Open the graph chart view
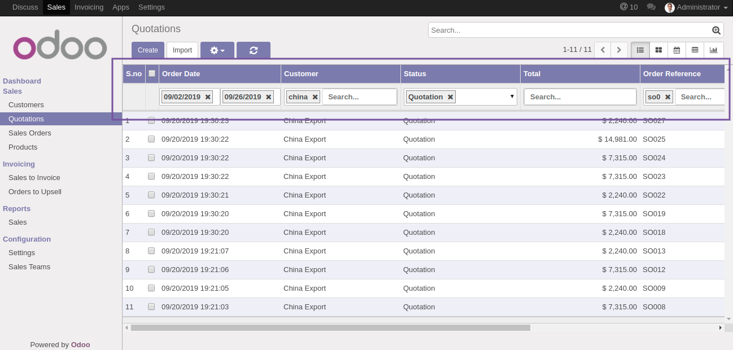 pyautogui.click(x=713, y=50)
